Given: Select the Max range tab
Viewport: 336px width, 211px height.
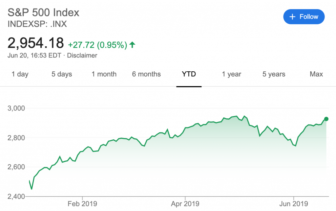Looking at the screenshot, I should coord(316,74).
